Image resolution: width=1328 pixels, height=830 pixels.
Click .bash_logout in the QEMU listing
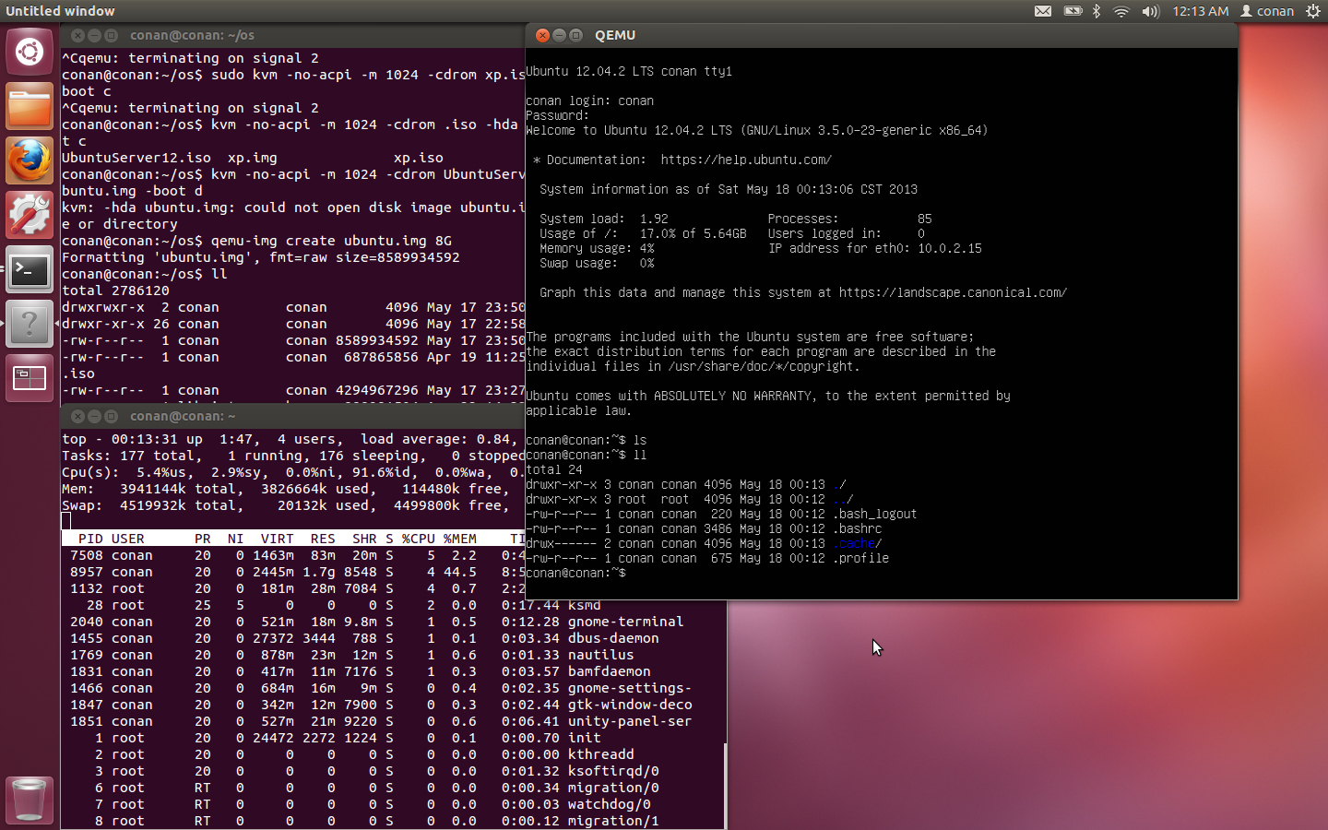(x=875, y=514)
